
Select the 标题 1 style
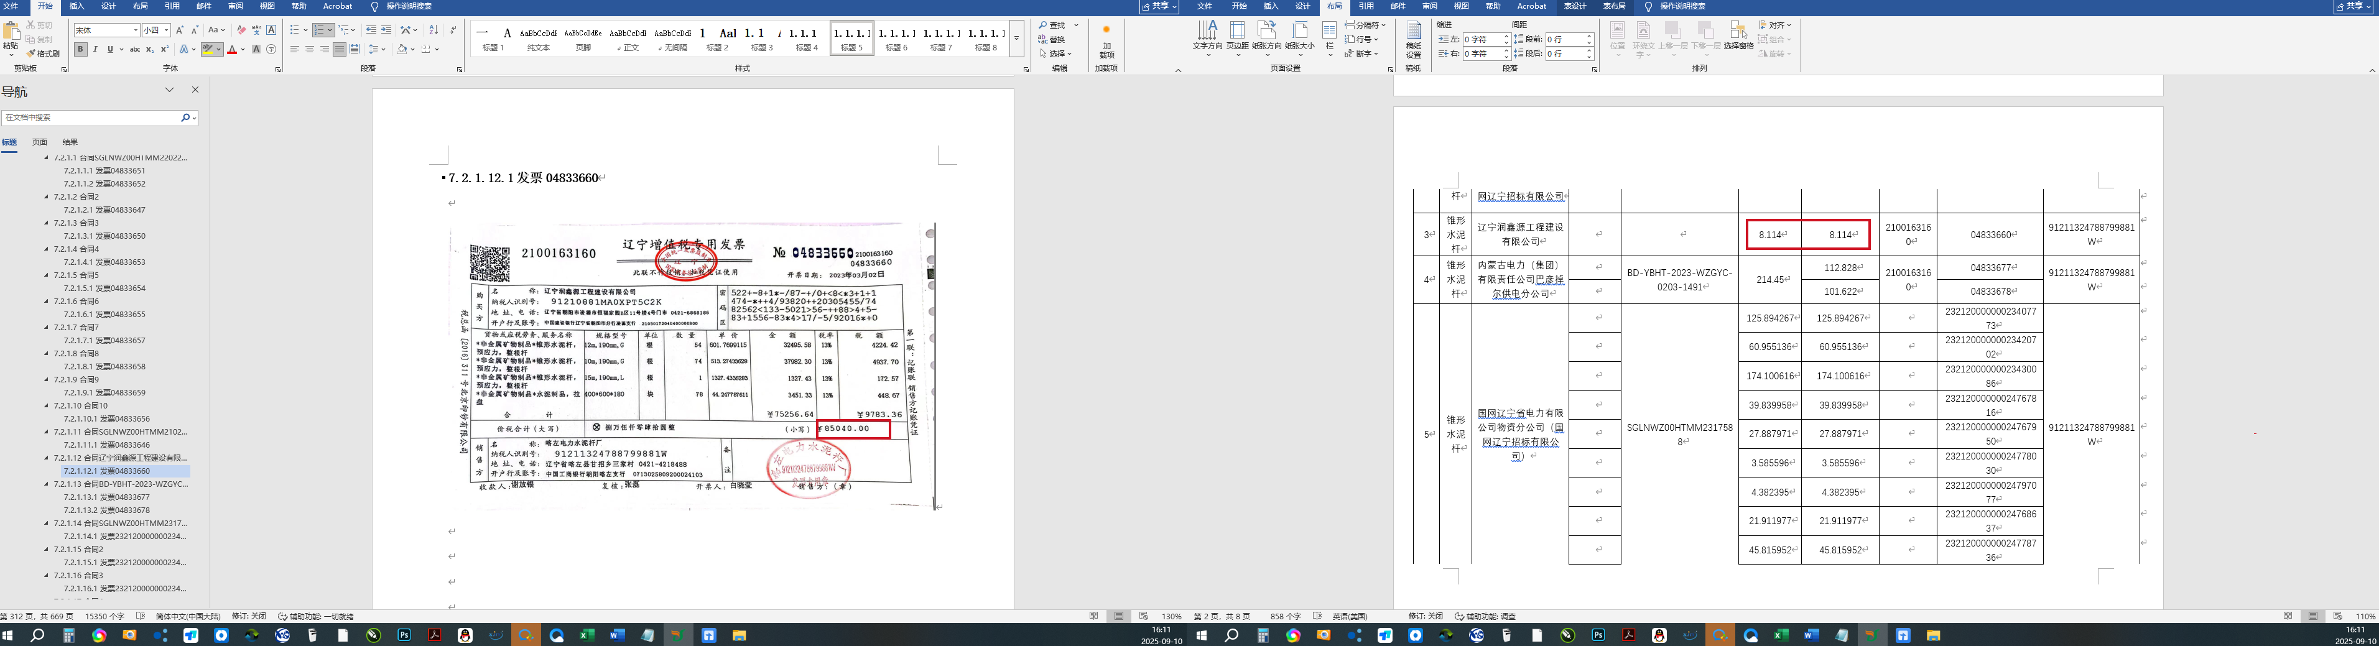pos(493,39)
